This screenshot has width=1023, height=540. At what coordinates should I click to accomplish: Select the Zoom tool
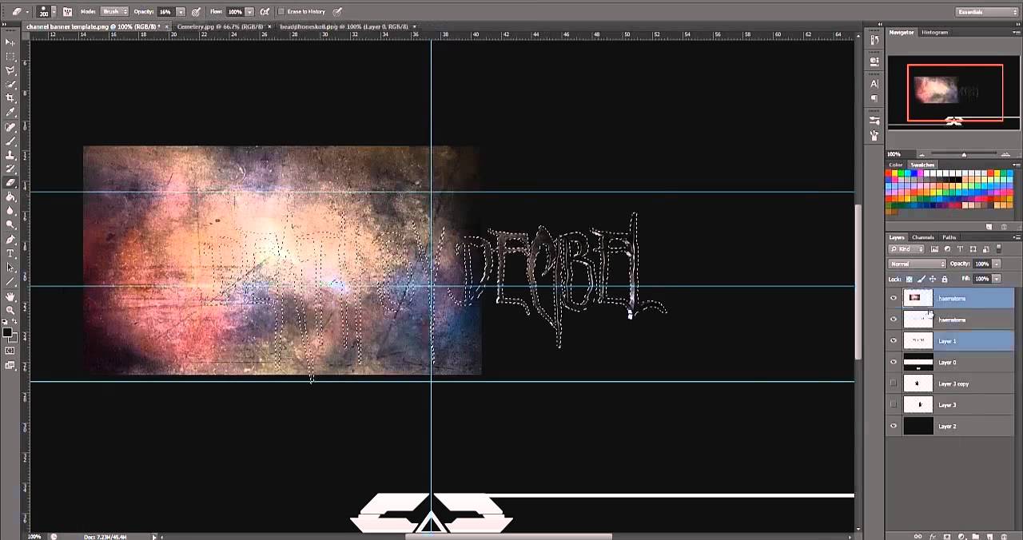(x=10, y=310)
